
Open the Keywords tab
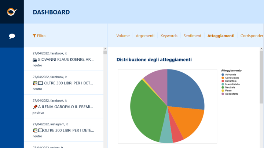pyautogui.click(x=169, y=36)
